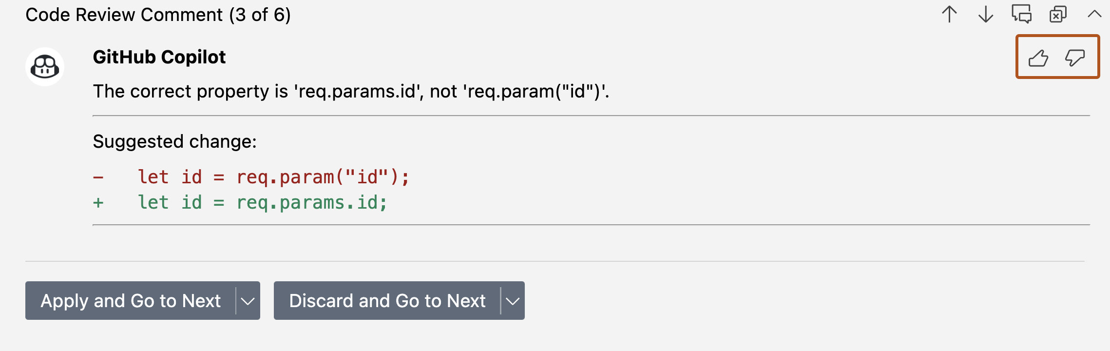Rate the suggestion with thumbs down
The height and width of the screenshot is (351, 1110).
click(1075, 57)
